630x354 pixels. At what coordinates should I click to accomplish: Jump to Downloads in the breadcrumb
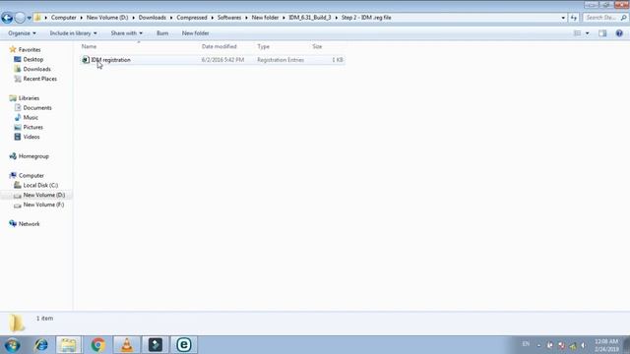tap(153, 18)
